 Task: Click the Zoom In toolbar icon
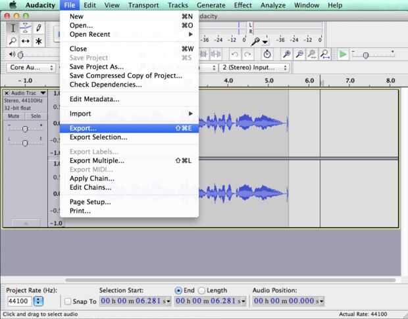pos(286,54)
